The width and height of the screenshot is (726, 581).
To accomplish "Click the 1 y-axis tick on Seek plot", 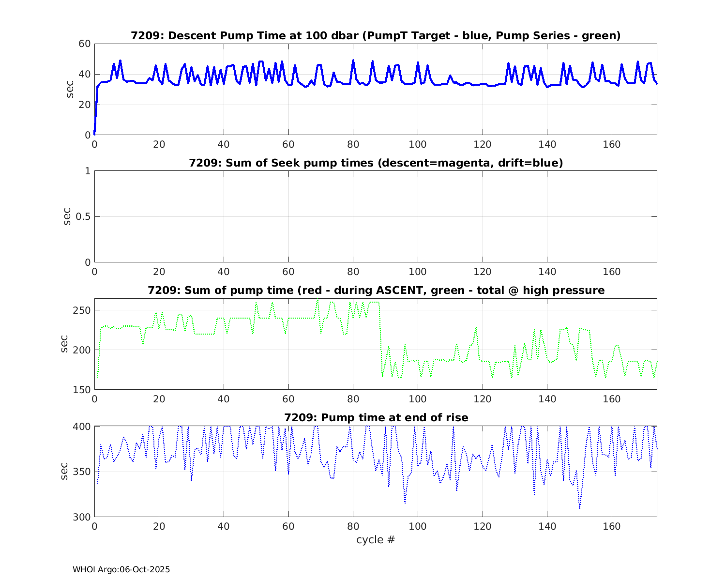I will pos(88,171).
